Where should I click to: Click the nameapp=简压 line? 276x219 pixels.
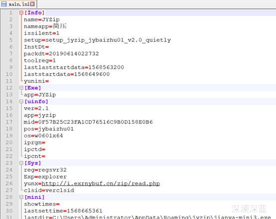(x=45, y=26)
